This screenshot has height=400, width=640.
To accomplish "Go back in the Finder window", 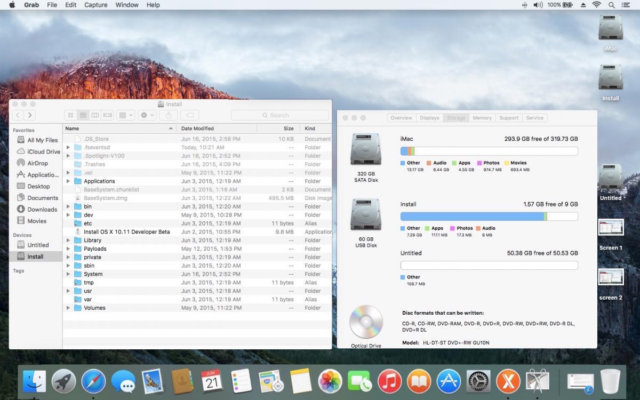I will (18, 115).
